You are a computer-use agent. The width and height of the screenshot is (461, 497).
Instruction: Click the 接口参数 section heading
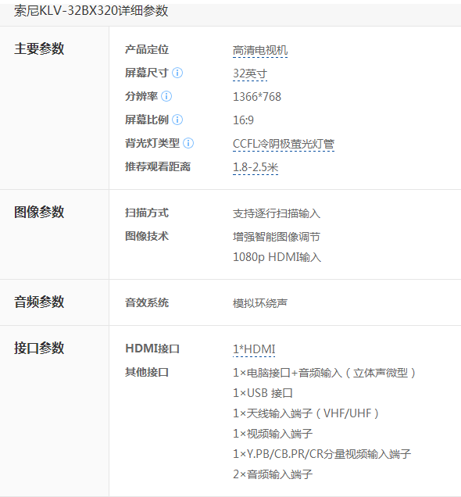[39, 348]
